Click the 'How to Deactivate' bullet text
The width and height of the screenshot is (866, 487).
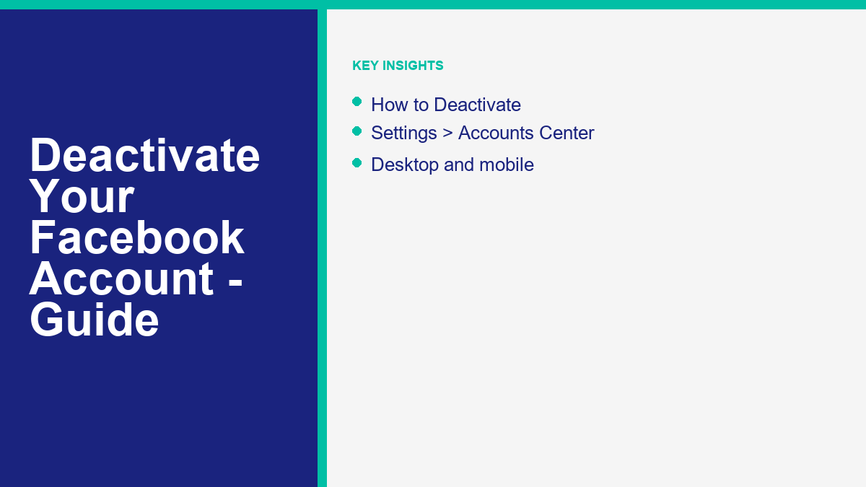coord(446,105)
